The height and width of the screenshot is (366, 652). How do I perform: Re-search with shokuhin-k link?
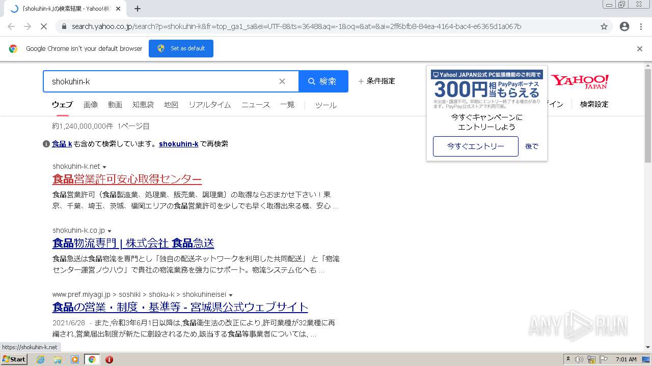tap(179, 144)
